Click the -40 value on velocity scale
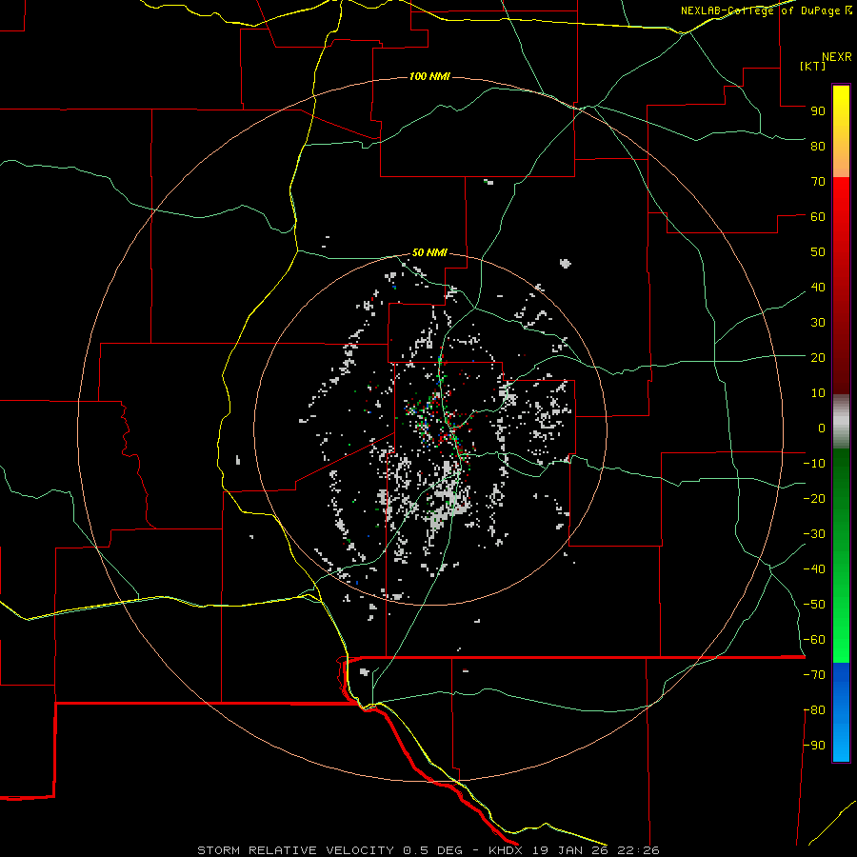 pyautogui.click(x=814, y=569)
